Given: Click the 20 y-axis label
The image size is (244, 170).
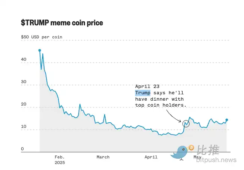Looking at the screenshot, I should pyautogui.click(x=24, y=104).
